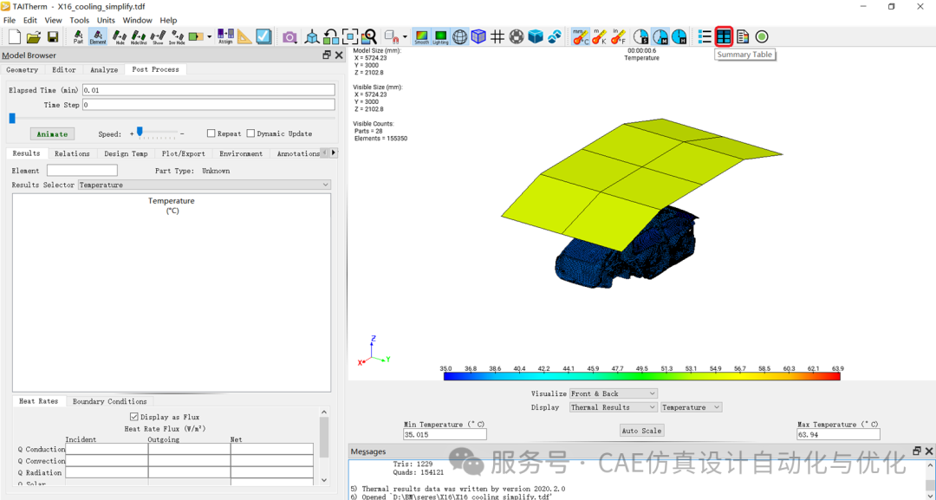The image size is (936, 500).
Task: Click the Min Temperature input field
Action: pos(445,435)
